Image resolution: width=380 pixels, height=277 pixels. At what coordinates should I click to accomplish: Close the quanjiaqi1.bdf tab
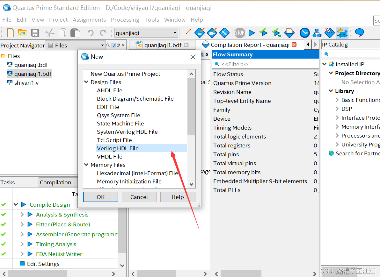tap(186, 45)
